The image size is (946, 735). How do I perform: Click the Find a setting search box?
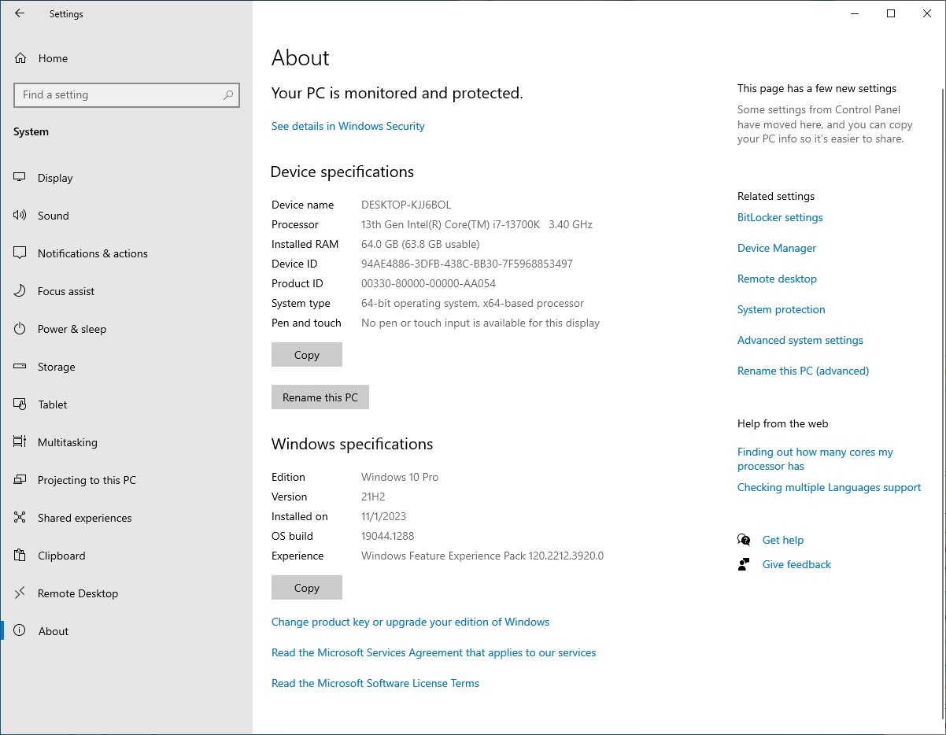point(127,95)
